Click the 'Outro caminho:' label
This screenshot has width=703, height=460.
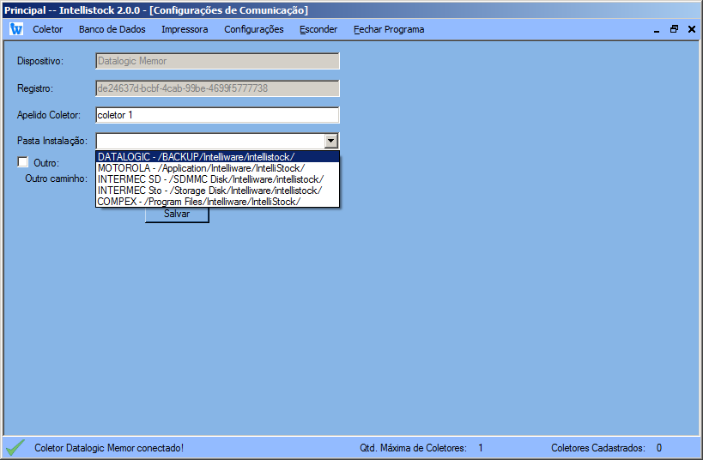(x=57, y=179)
